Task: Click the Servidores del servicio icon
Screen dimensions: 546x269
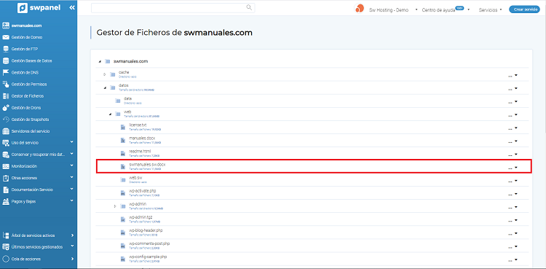Action: coord(6,131)
